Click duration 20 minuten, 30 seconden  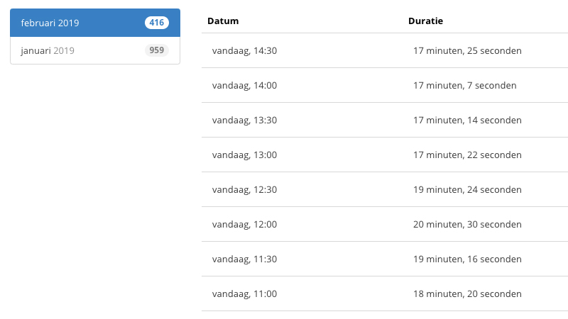tap(467, 224)
